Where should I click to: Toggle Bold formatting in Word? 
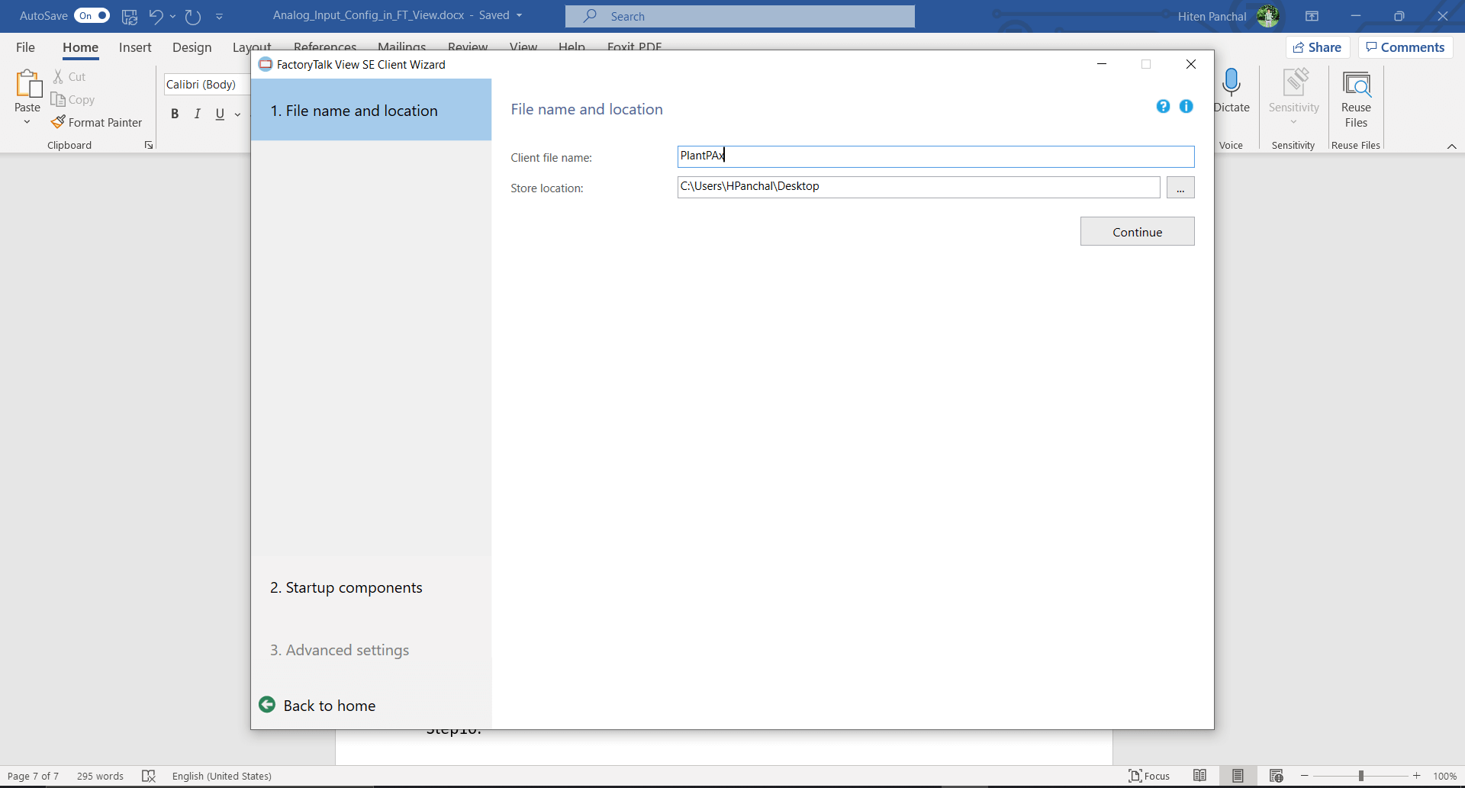[x=175, y=114]
